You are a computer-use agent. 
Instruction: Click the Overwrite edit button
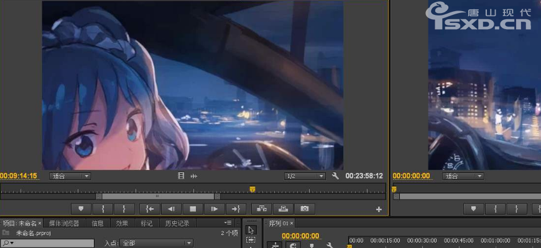tap(283, 208)
